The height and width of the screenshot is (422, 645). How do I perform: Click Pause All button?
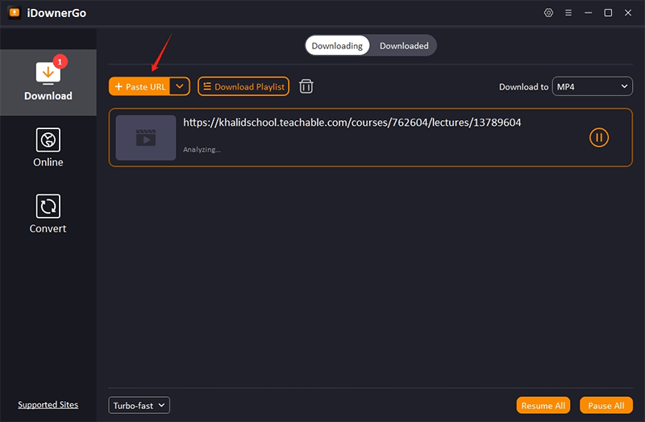click(605, 405)
